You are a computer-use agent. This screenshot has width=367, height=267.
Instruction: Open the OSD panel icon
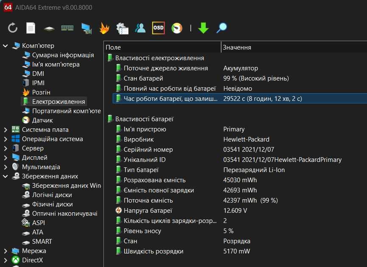pos(158,28)
